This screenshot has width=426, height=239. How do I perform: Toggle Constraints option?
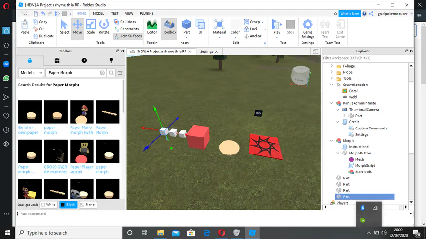click(x=126, y=29)
